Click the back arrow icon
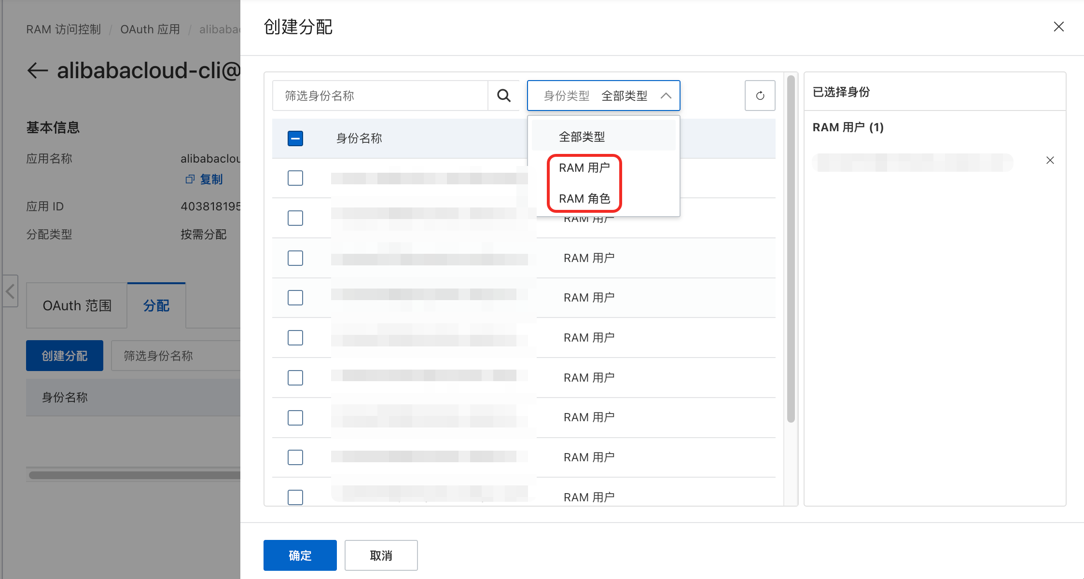The image size is (1084, 579). [x=37, y=70]
